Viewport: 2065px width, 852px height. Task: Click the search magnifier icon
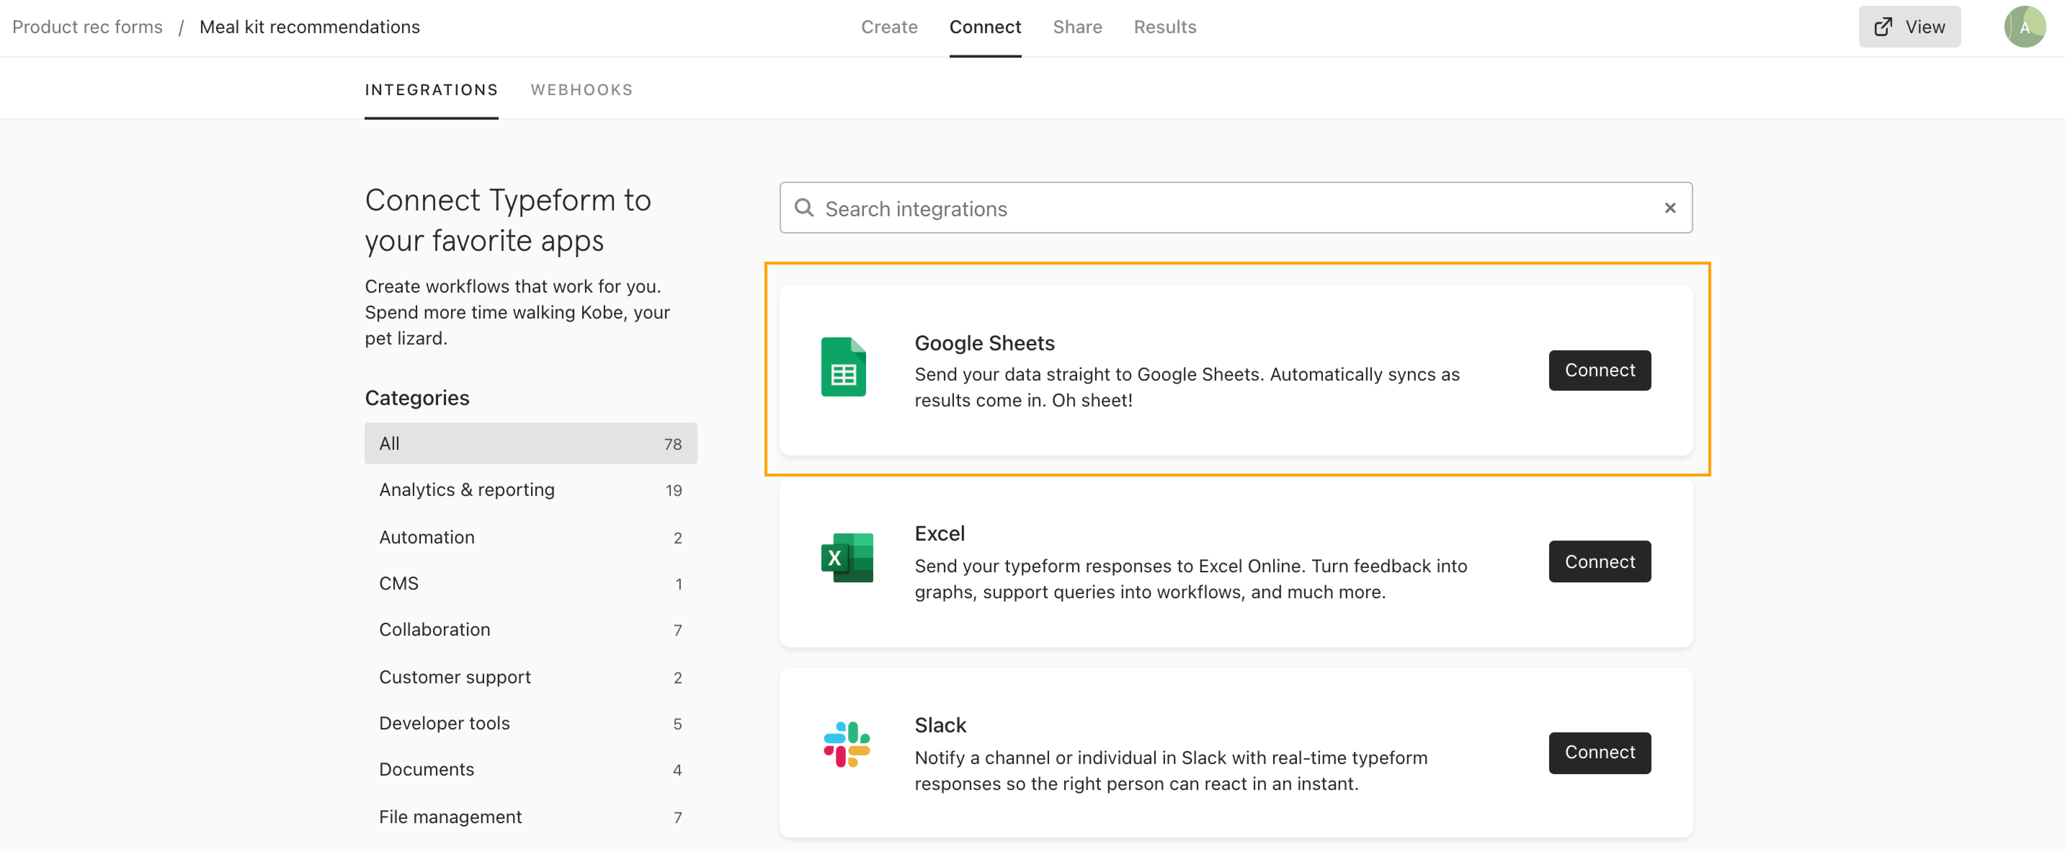[x=803, y=208]
